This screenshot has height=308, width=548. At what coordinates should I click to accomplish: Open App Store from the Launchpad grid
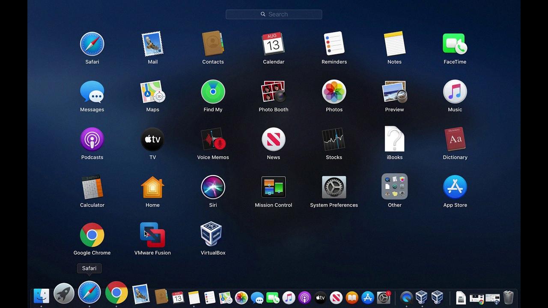click(x=455, y=187)
